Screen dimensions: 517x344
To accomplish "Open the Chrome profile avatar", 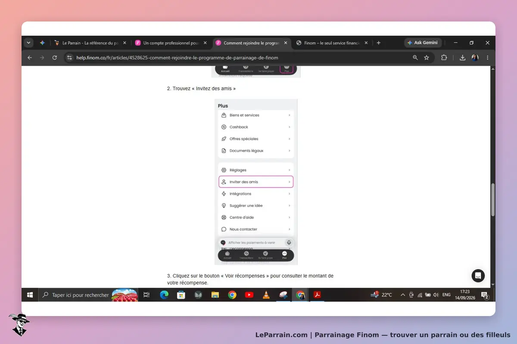I will click(x=475, y=58).
